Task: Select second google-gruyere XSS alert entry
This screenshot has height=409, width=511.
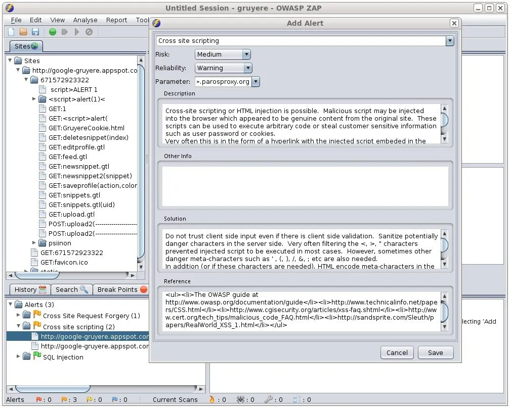Action: click(95, 346)
